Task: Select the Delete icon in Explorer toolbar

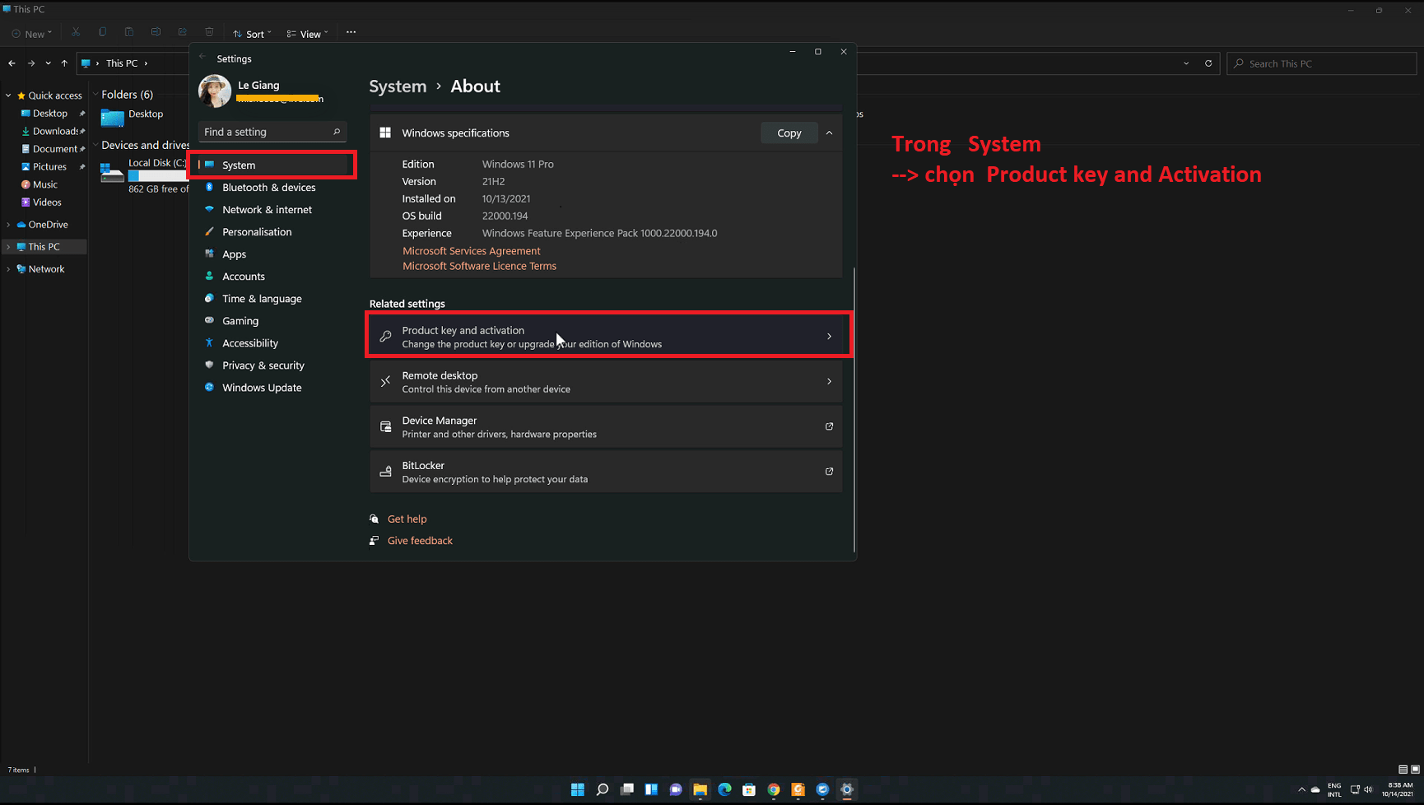Action: pyautogui.click(x=209, y=32)
